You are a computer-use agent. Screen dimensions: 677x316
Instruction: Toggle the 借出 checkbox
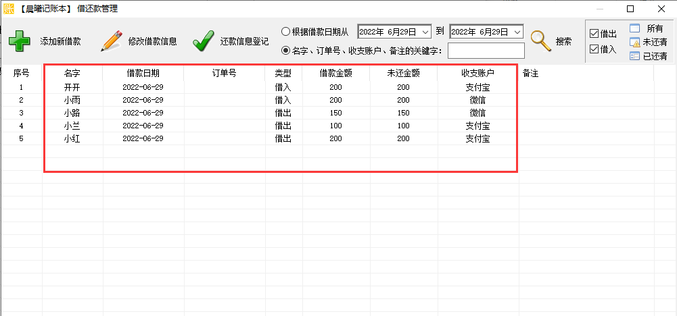[x=594, y=34]
